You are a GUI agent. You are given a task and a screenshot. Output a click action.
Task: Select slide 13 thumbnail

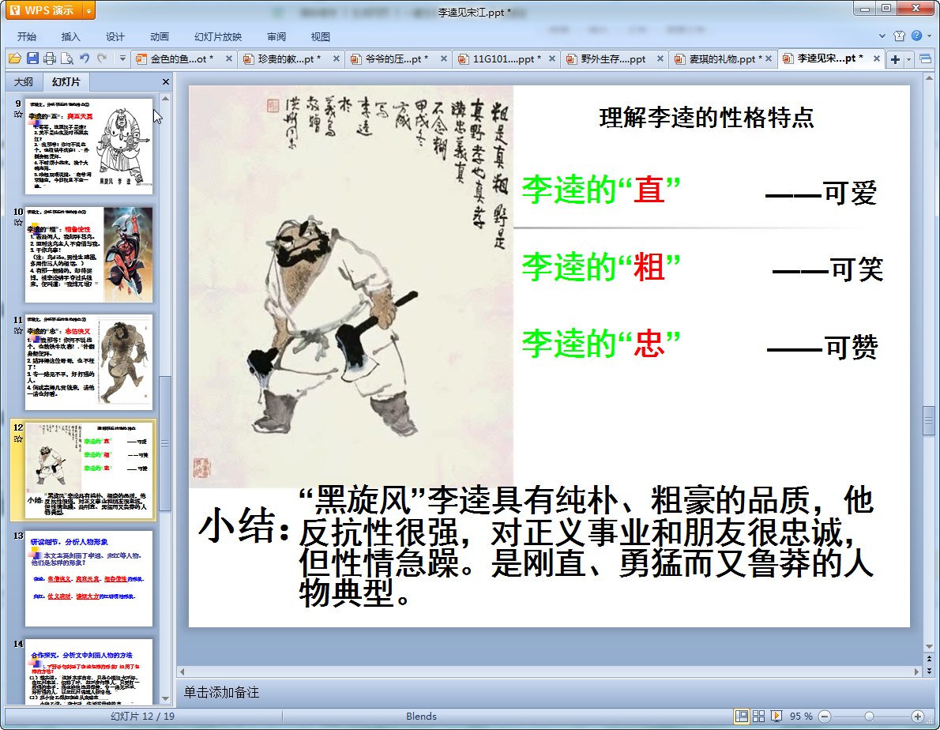[88, 578]
